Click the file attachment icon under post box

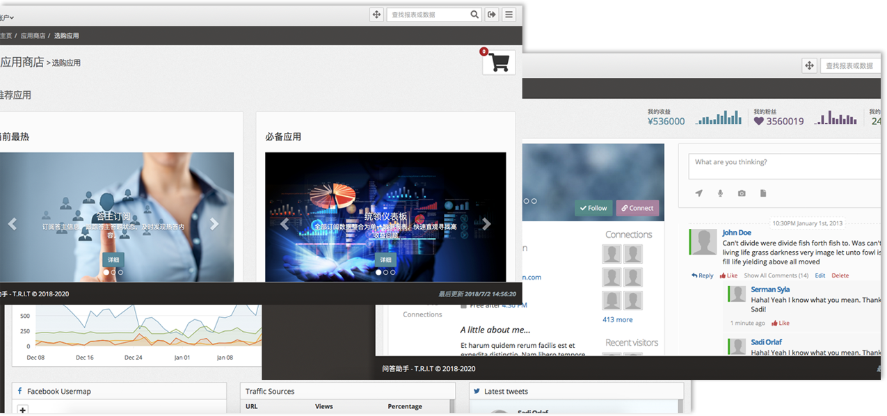coord(763,193)
